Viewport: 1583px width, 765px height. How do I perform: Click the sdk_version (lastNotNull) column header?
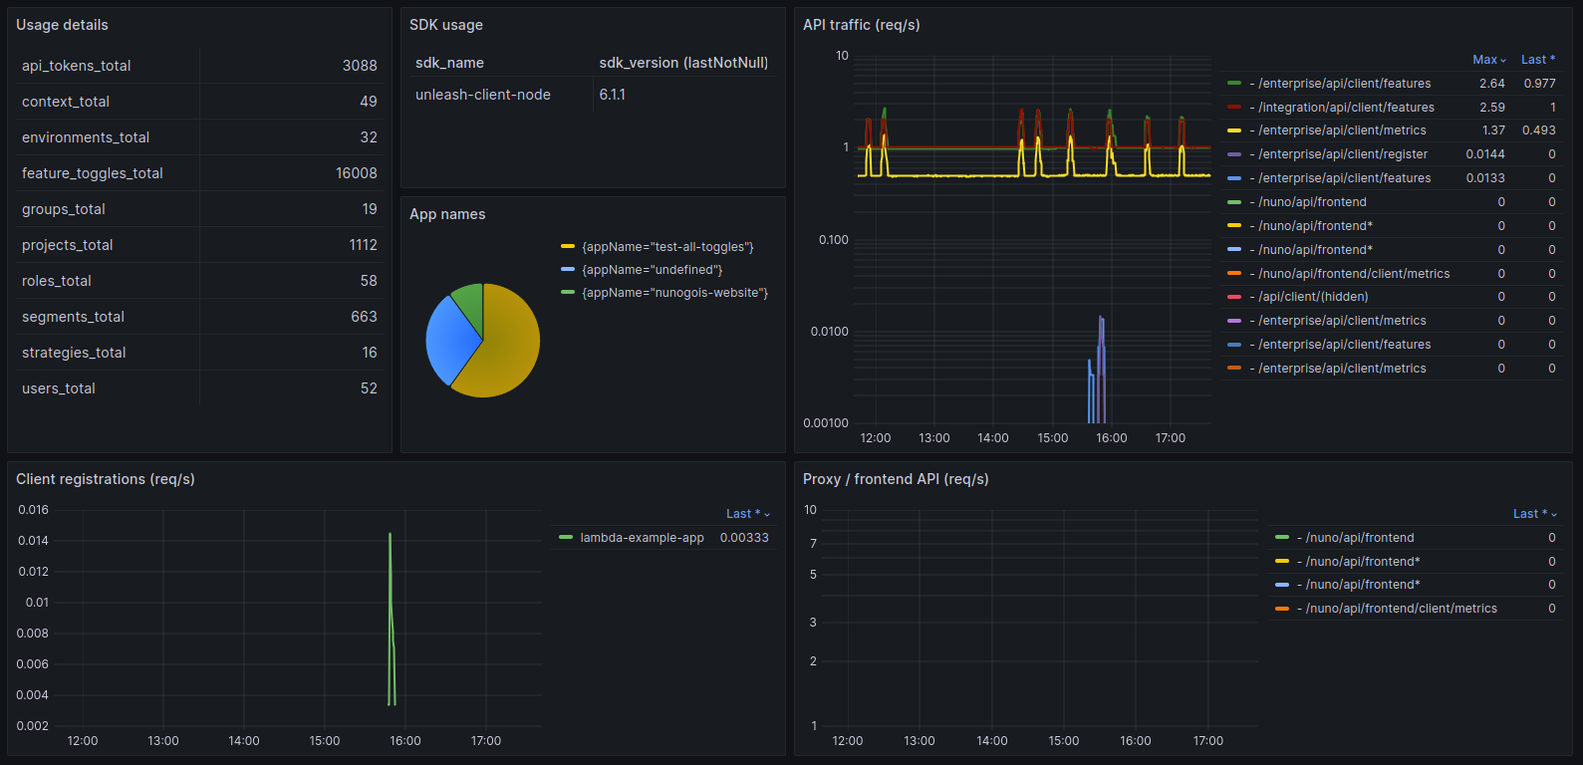[x=683, y=63]
